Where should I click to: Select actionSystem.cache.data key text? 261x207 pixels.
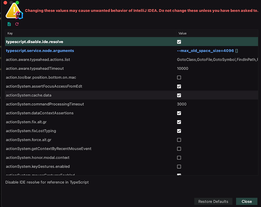point(29,95)
